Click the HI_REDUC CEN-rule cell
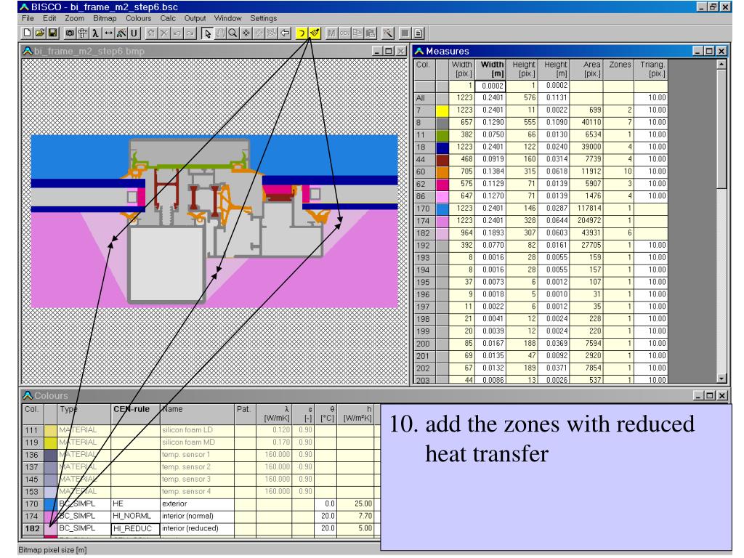Image resolution: width=744 pixels, height=558 pixels. [x=135, y=529]
